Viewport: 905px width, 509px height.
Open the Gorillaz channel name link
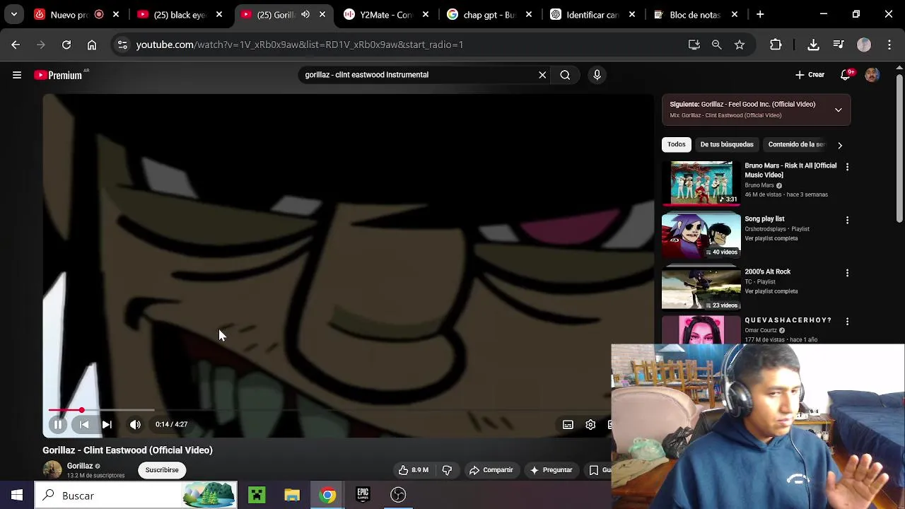80,466
